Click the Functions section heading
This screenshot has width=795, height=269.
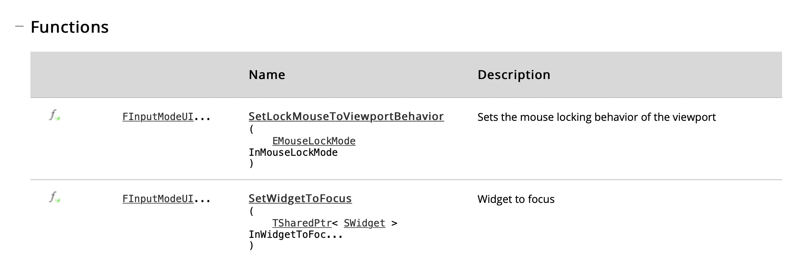pyautogui.click(x=70, y=27)
